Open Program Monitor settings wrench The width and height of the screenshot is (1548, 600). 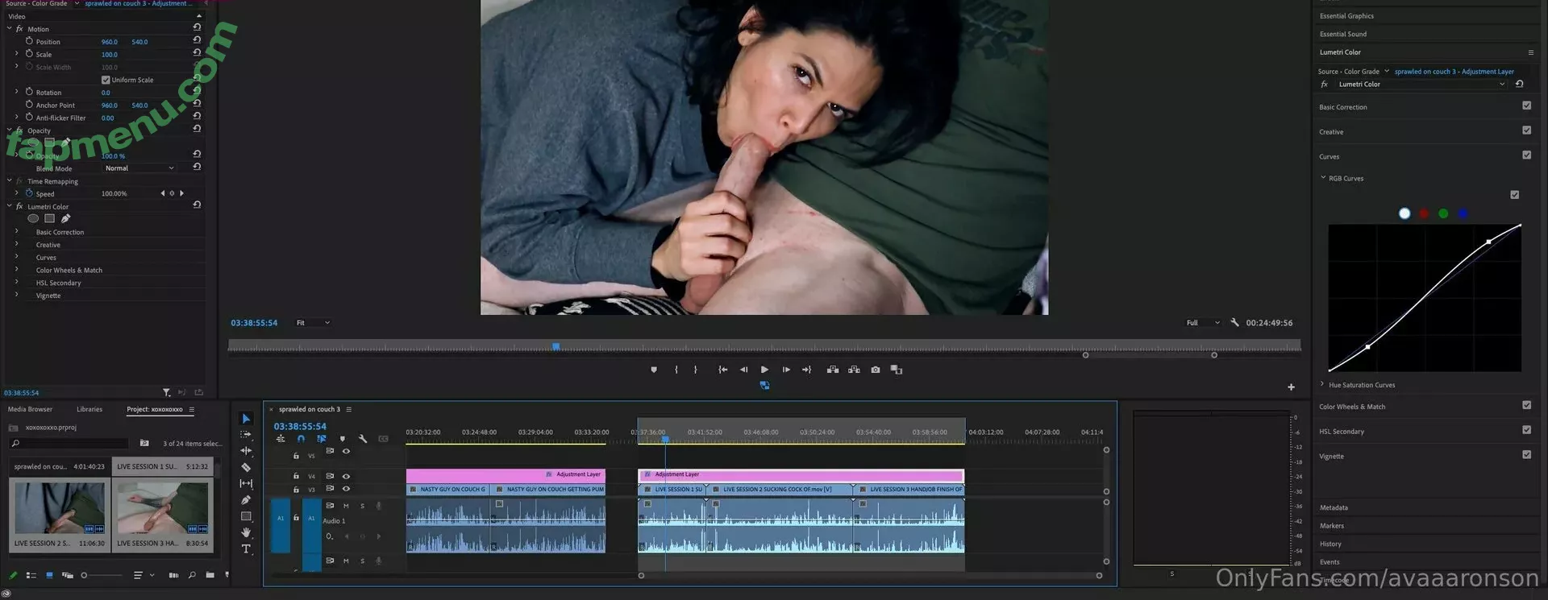click(x=1234, y=322)
